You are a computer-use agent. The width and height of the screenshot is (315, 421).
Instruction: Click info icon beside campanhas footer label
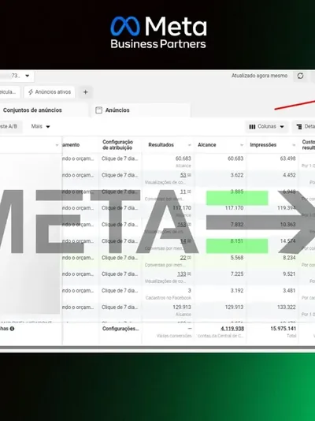12,329
